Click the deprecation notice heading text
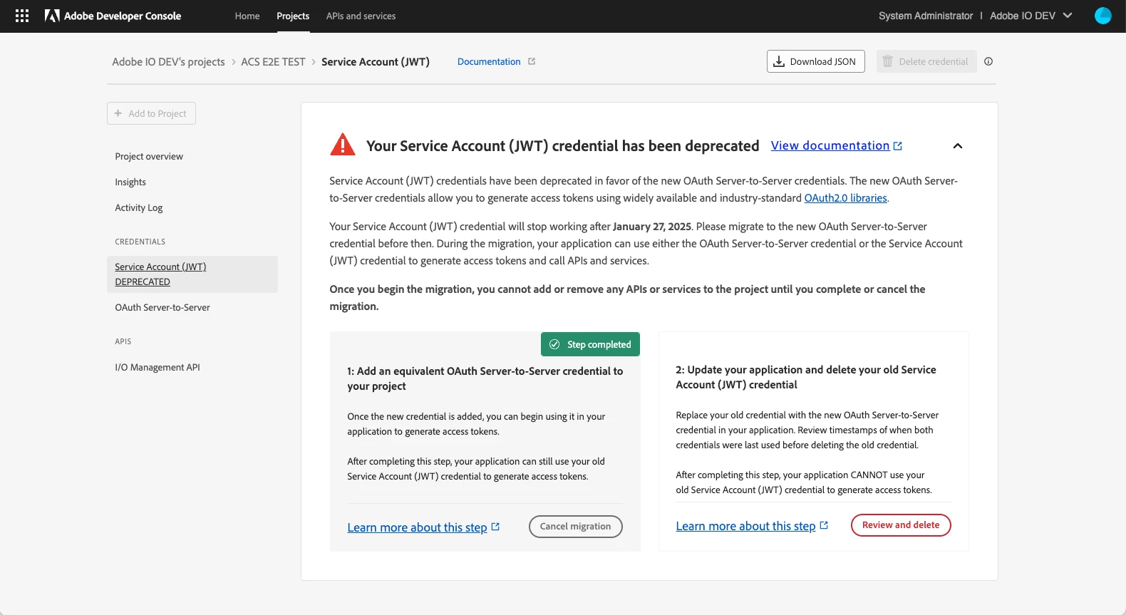1126x615 pixels. pos(562,146)
